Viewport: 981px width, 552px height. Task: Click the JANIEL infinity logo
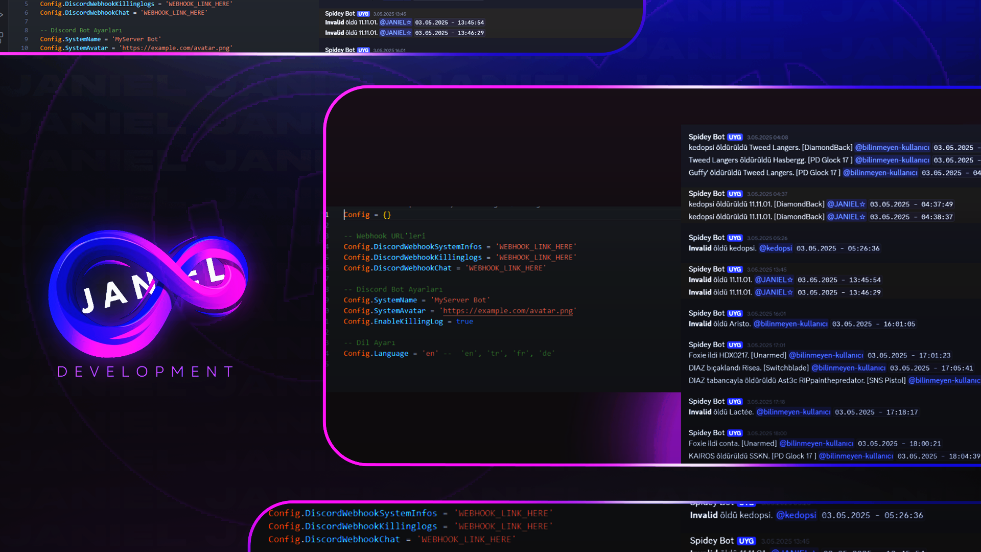click(148, 293)
